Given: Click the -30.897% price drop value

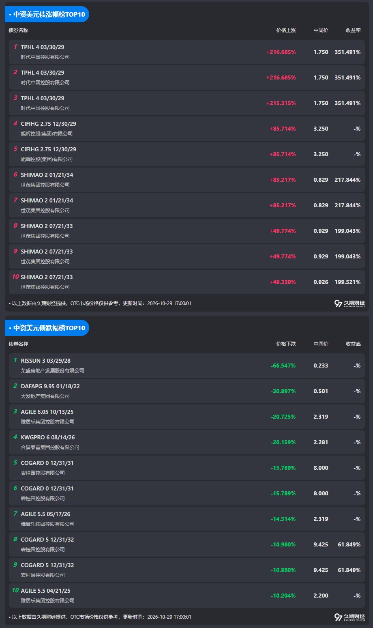Looking at the screenshot, I should 283,391.
